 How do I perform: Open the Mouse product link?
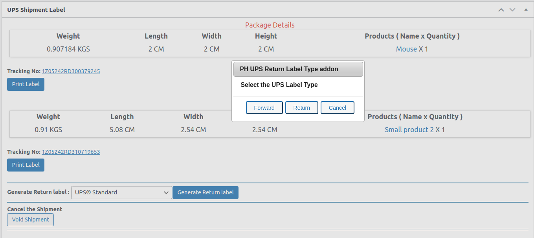[406, 49]
